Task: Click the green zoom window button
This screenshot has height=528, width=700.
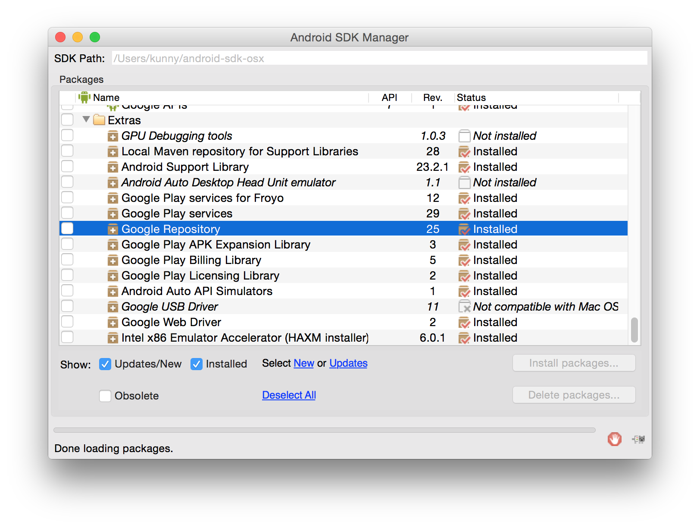Action: [x=95, y=37]
